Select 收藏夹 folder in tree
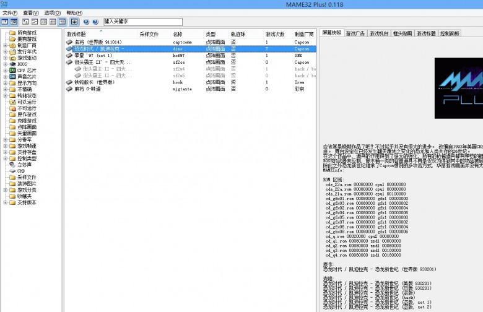Viewport: 483px width, 312px height. click(24, 196)
